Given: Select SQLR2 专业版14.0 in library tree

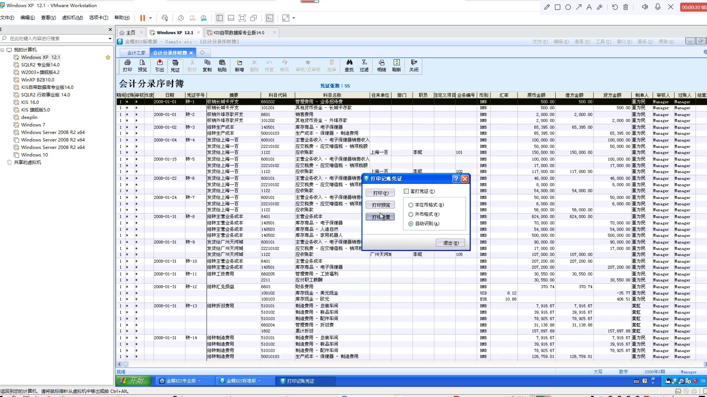Looking at the screenshot, I should click(x=40, y=65).
